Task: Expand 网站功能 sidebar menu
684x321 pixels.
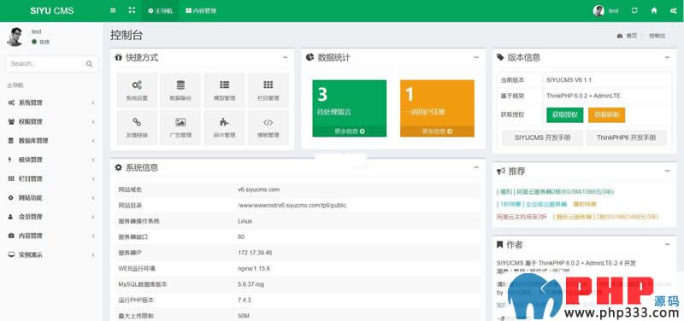Action: point(51,198)
